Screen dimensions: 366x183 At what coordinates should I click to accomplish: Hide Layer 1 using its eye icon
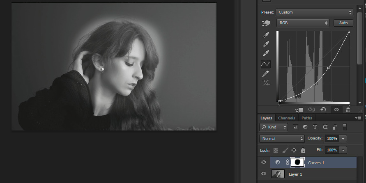pyautogui.click(x=264, y=174)
